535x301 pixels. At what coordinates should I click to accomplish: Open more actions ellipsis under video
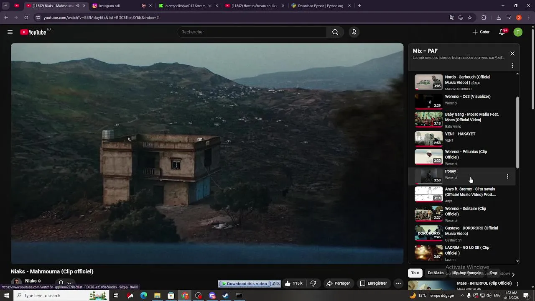[398, 283]
